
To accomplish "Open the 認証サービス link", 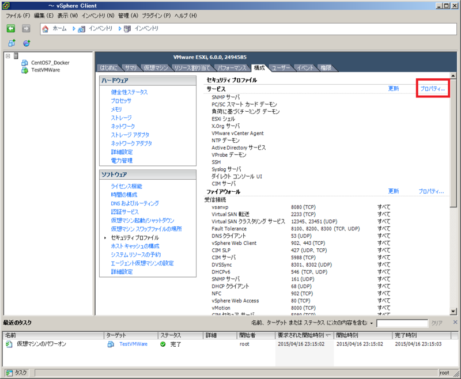I will point(124,212).
